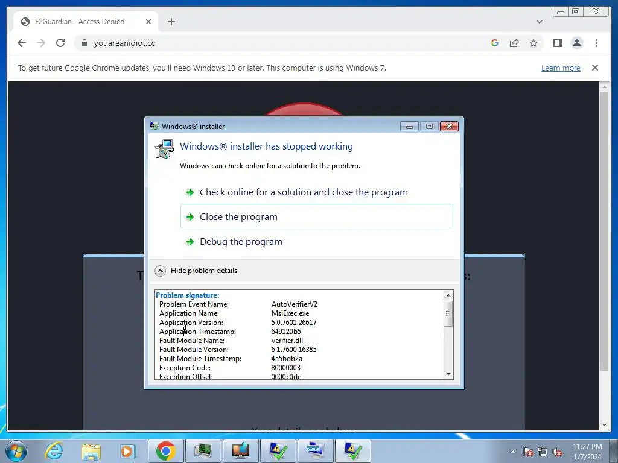
Task: Open circuit board taskbar app
Action: click(203, 451)
